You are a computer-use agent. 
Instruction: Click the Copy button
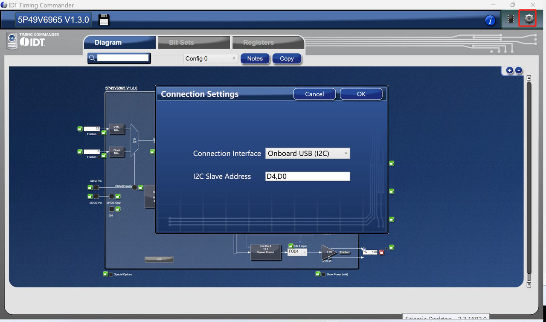click(x=287, y=58)
